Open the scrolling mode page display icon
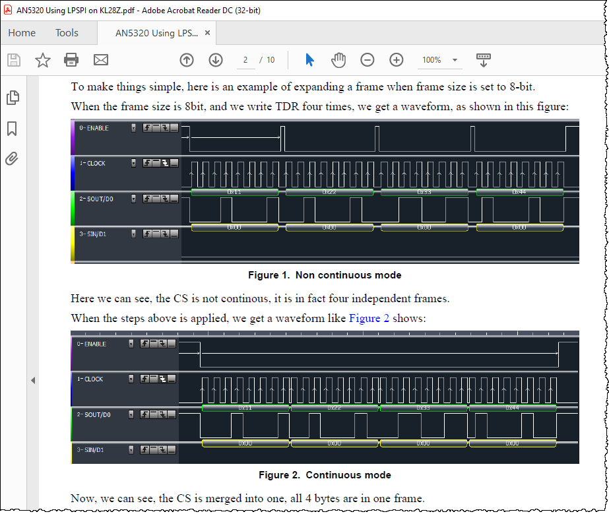This screenshot has height=514, width=609. point(483,60)
